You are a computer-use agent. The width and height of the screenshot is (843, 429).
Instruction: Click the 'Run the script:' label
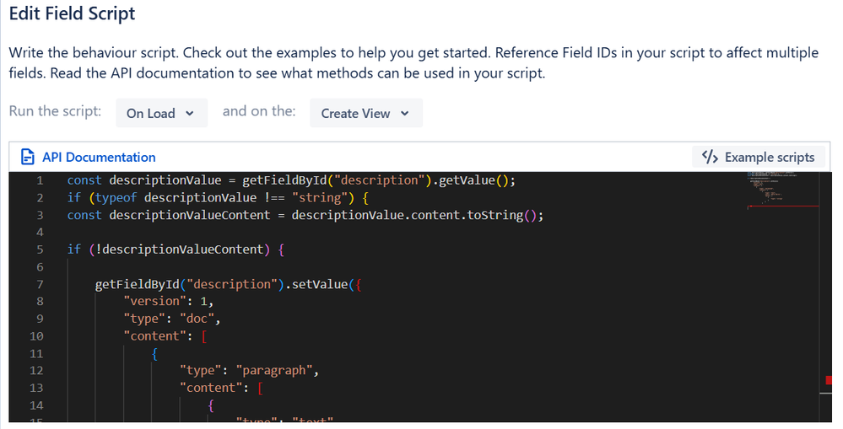55,111
